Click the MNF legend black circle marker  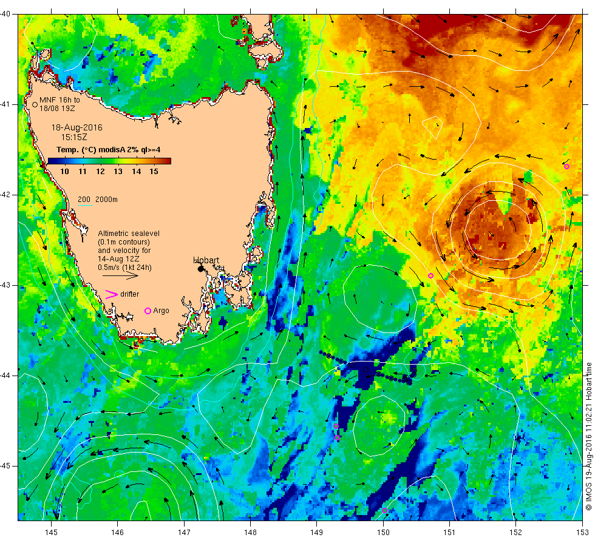pyautogui.click(x=35, y=104)
